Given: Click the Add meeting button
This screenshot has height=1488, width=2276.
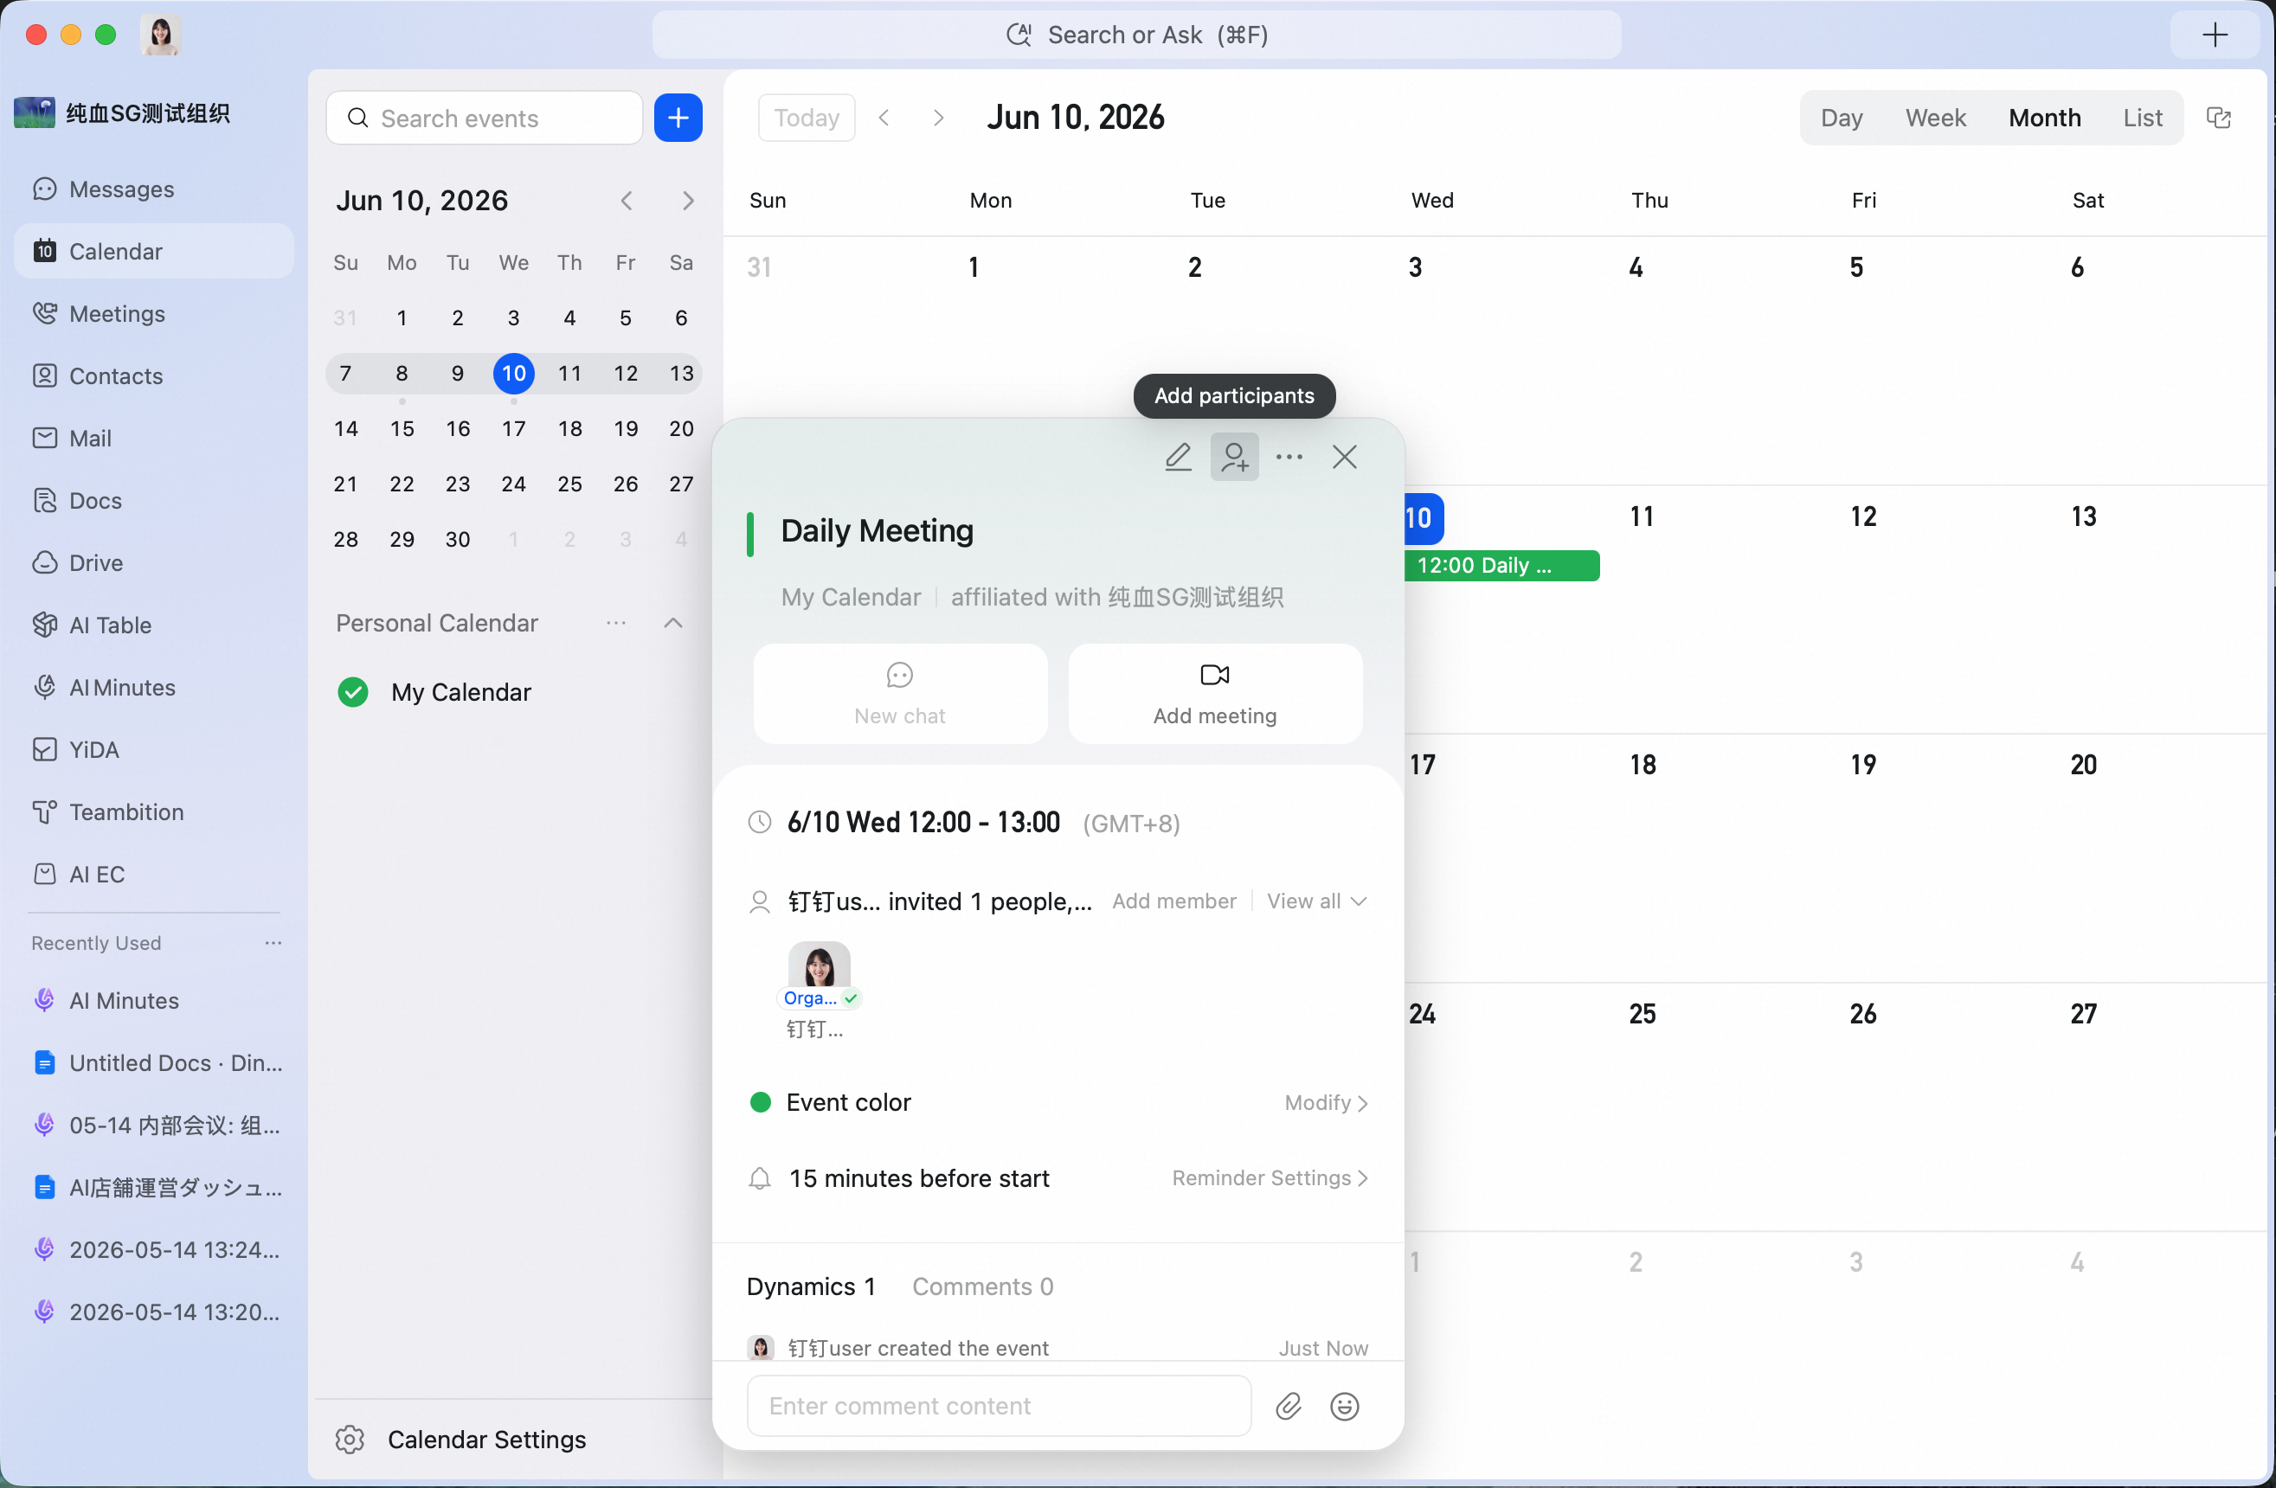Looking at the screenshot, I should click(x=1216, y=693).
